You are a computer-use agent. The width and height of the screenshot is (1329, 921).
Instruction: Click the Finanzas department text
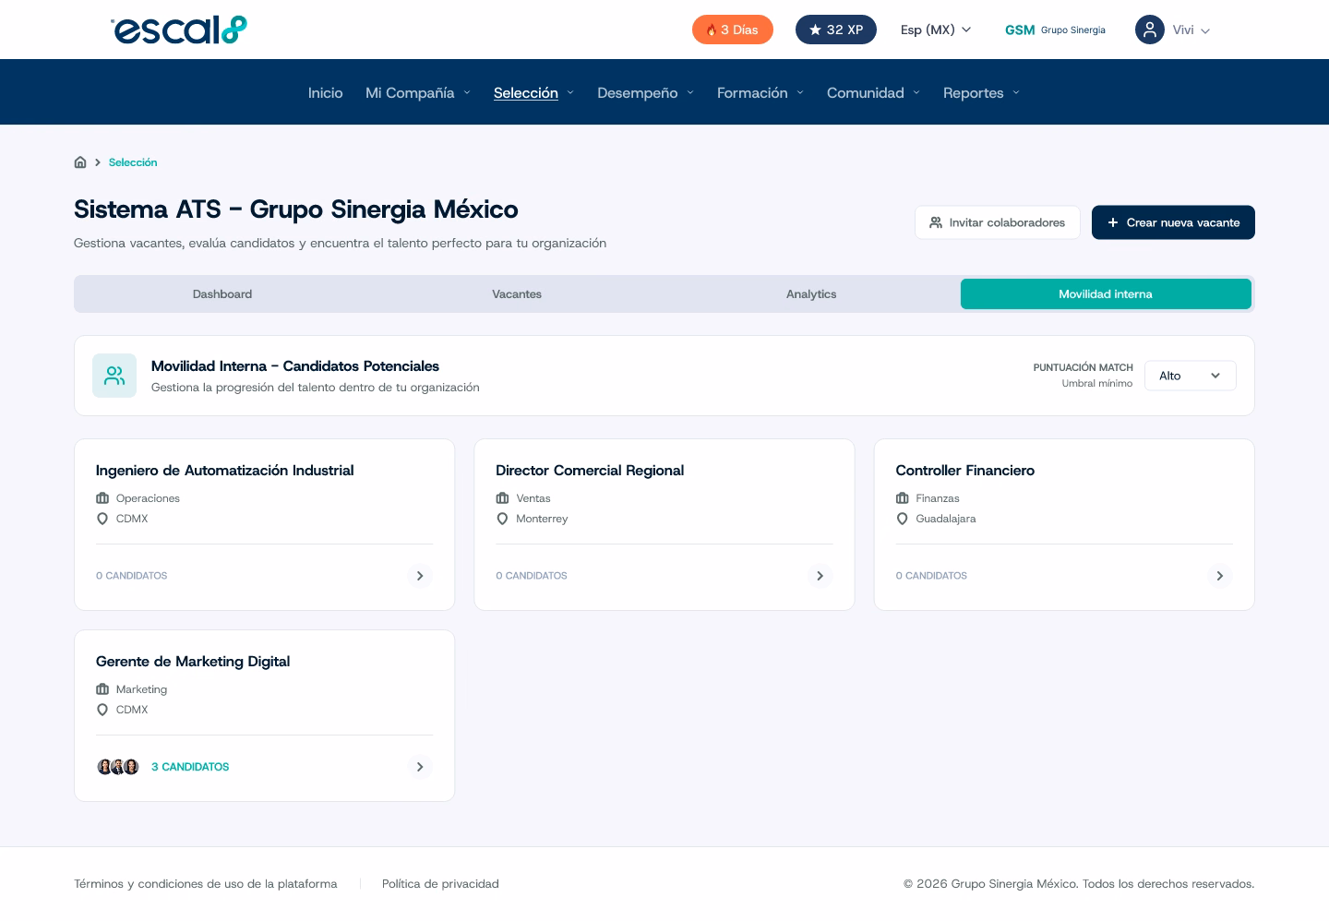pos(938,498)
